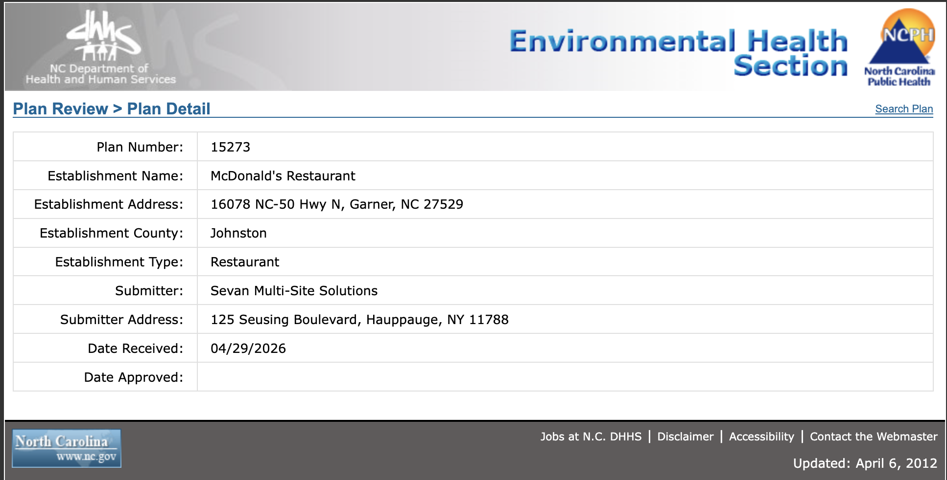Click the Submitter: label
947x480 pixels.
coord(149,291)
